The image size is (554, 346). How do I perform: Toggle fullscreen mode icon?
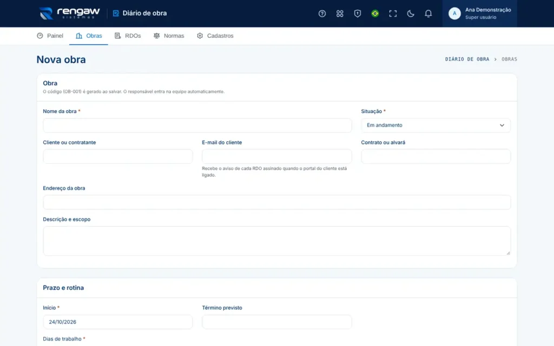click(x=393, y=14)
